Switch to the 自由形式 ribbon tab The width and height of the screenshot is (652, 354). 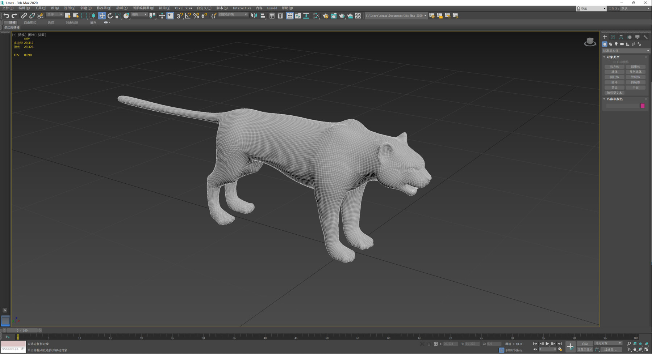tap(30, 22)
